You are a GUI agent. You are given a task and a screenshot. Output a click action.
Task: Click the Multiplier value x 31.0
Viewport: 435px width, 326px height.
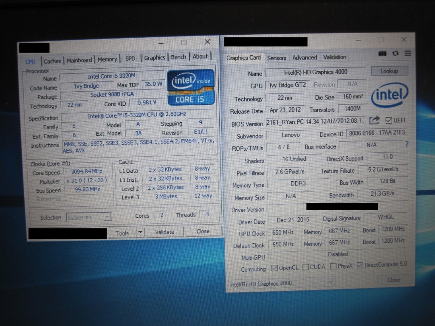coord(87,180)
